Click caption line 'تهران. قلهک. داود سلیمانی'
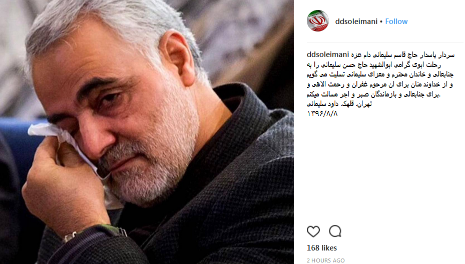This screenshot has height=264, width=465. [x=339, y=104]
